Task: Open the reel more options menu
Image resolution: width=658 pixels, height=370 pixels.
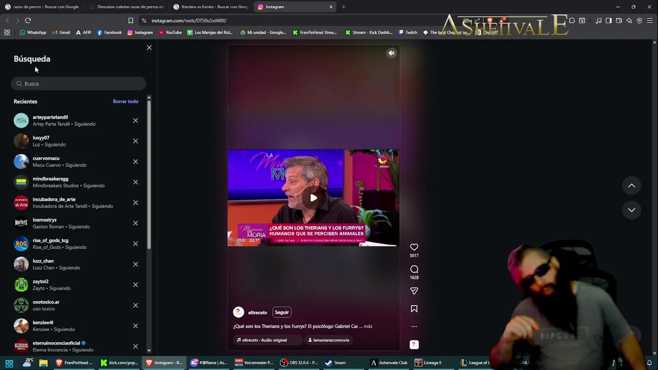Action: (x=414, y=326)
